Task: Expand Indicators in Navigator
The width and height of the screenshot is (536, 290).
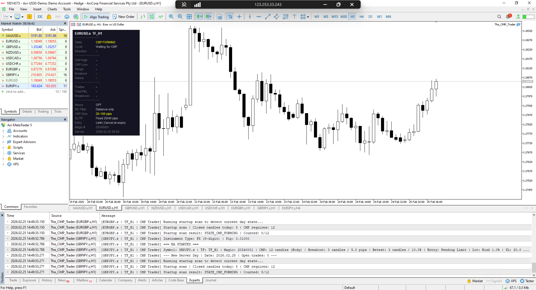Action: 3,136
